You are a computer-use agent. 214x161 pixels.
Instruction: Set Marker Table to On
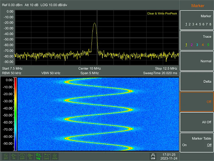[184, 145]
